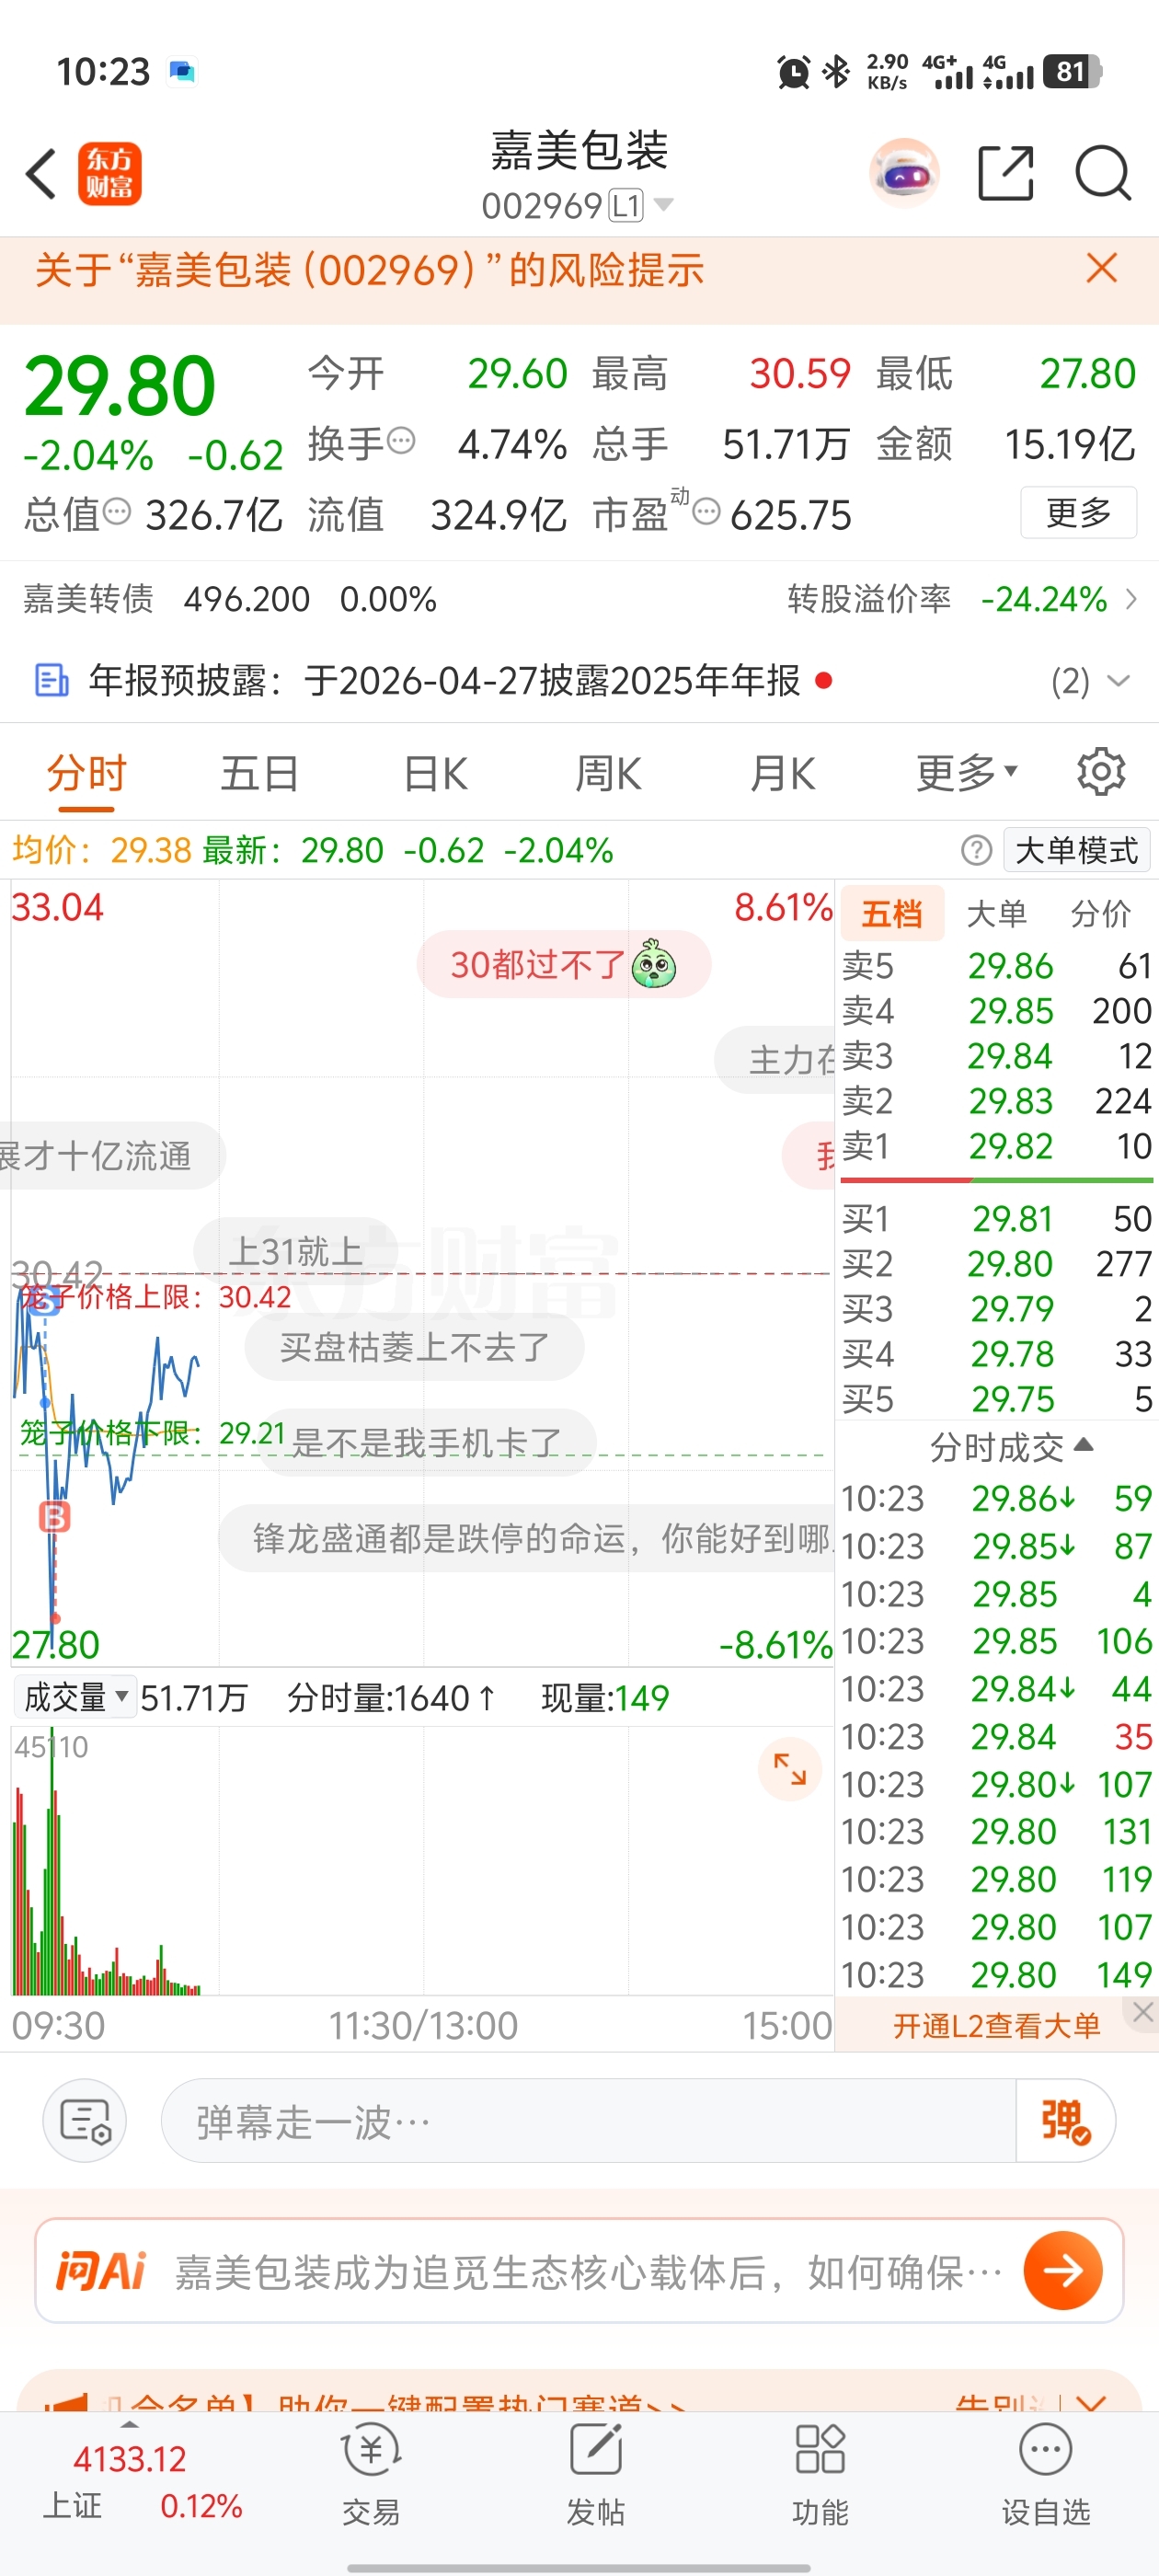Expand chart to fullscreen icon
1159x2576 pixels.
tap(790, 1769)
